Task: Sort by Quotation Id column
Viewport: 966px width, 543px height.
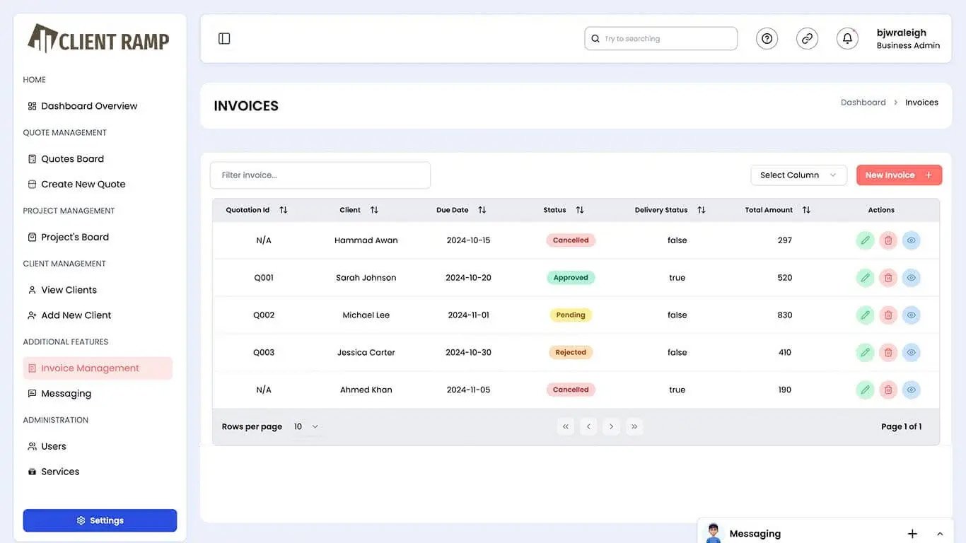Action: coord(284,210)
